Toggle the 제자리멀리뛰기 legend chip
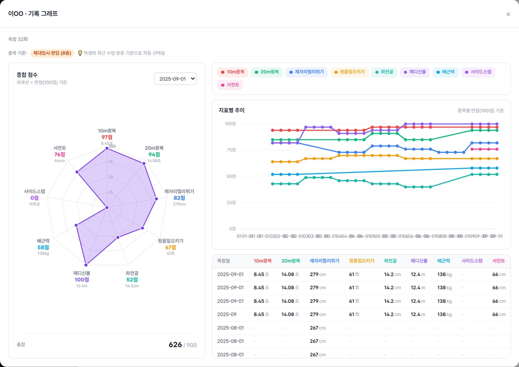The height and width of the screenshot is (367, 519). click(307, 72)
